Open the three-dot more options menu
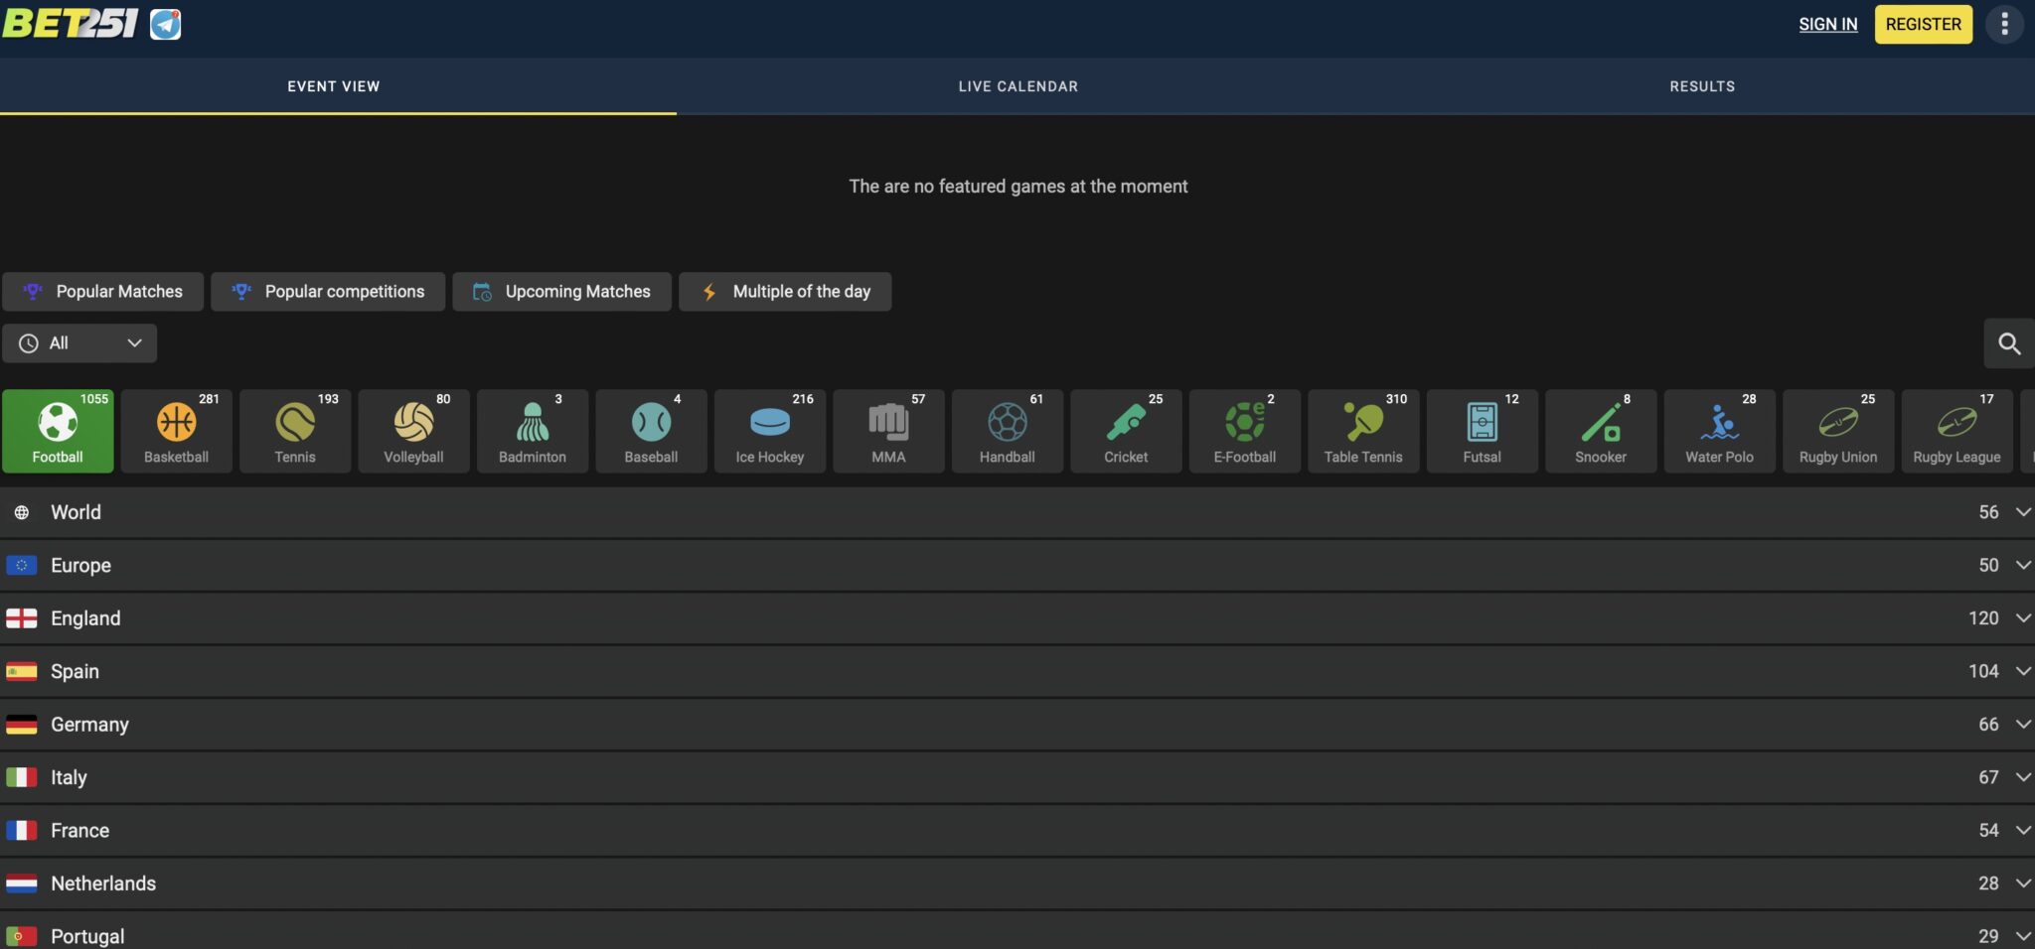The image size is (2035, 949). [2004, 24]
